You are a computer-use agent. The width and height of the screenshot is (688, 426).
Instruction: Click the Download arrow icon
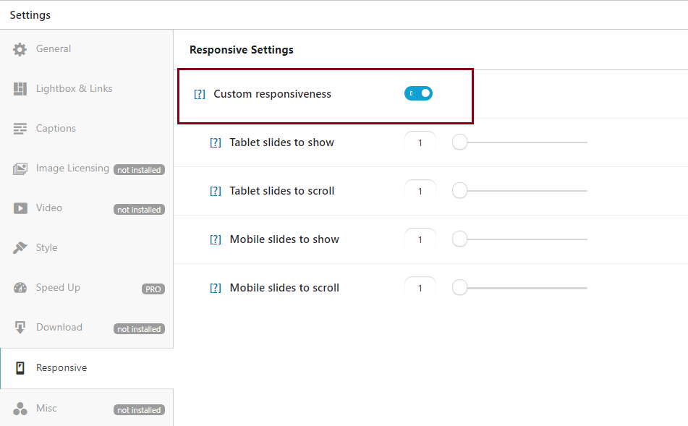20,328
